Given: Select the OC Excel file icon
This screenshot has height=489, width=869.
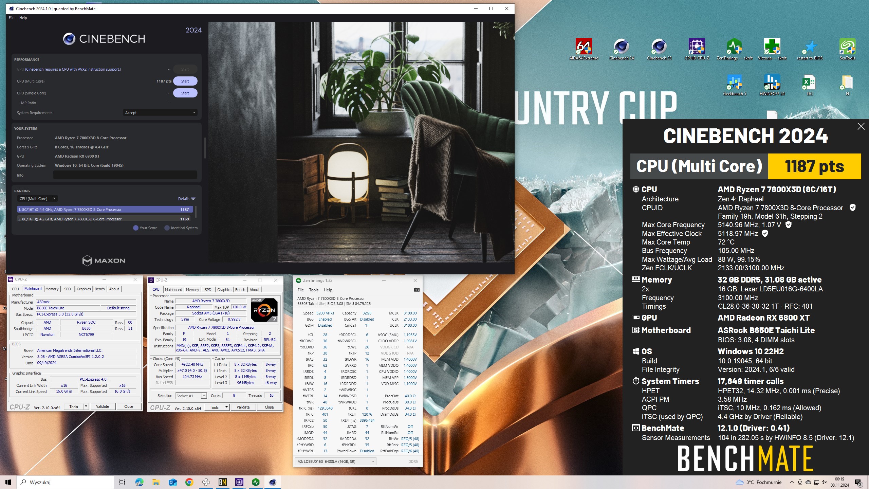Looking at the screenshot, I should point(810,85).
